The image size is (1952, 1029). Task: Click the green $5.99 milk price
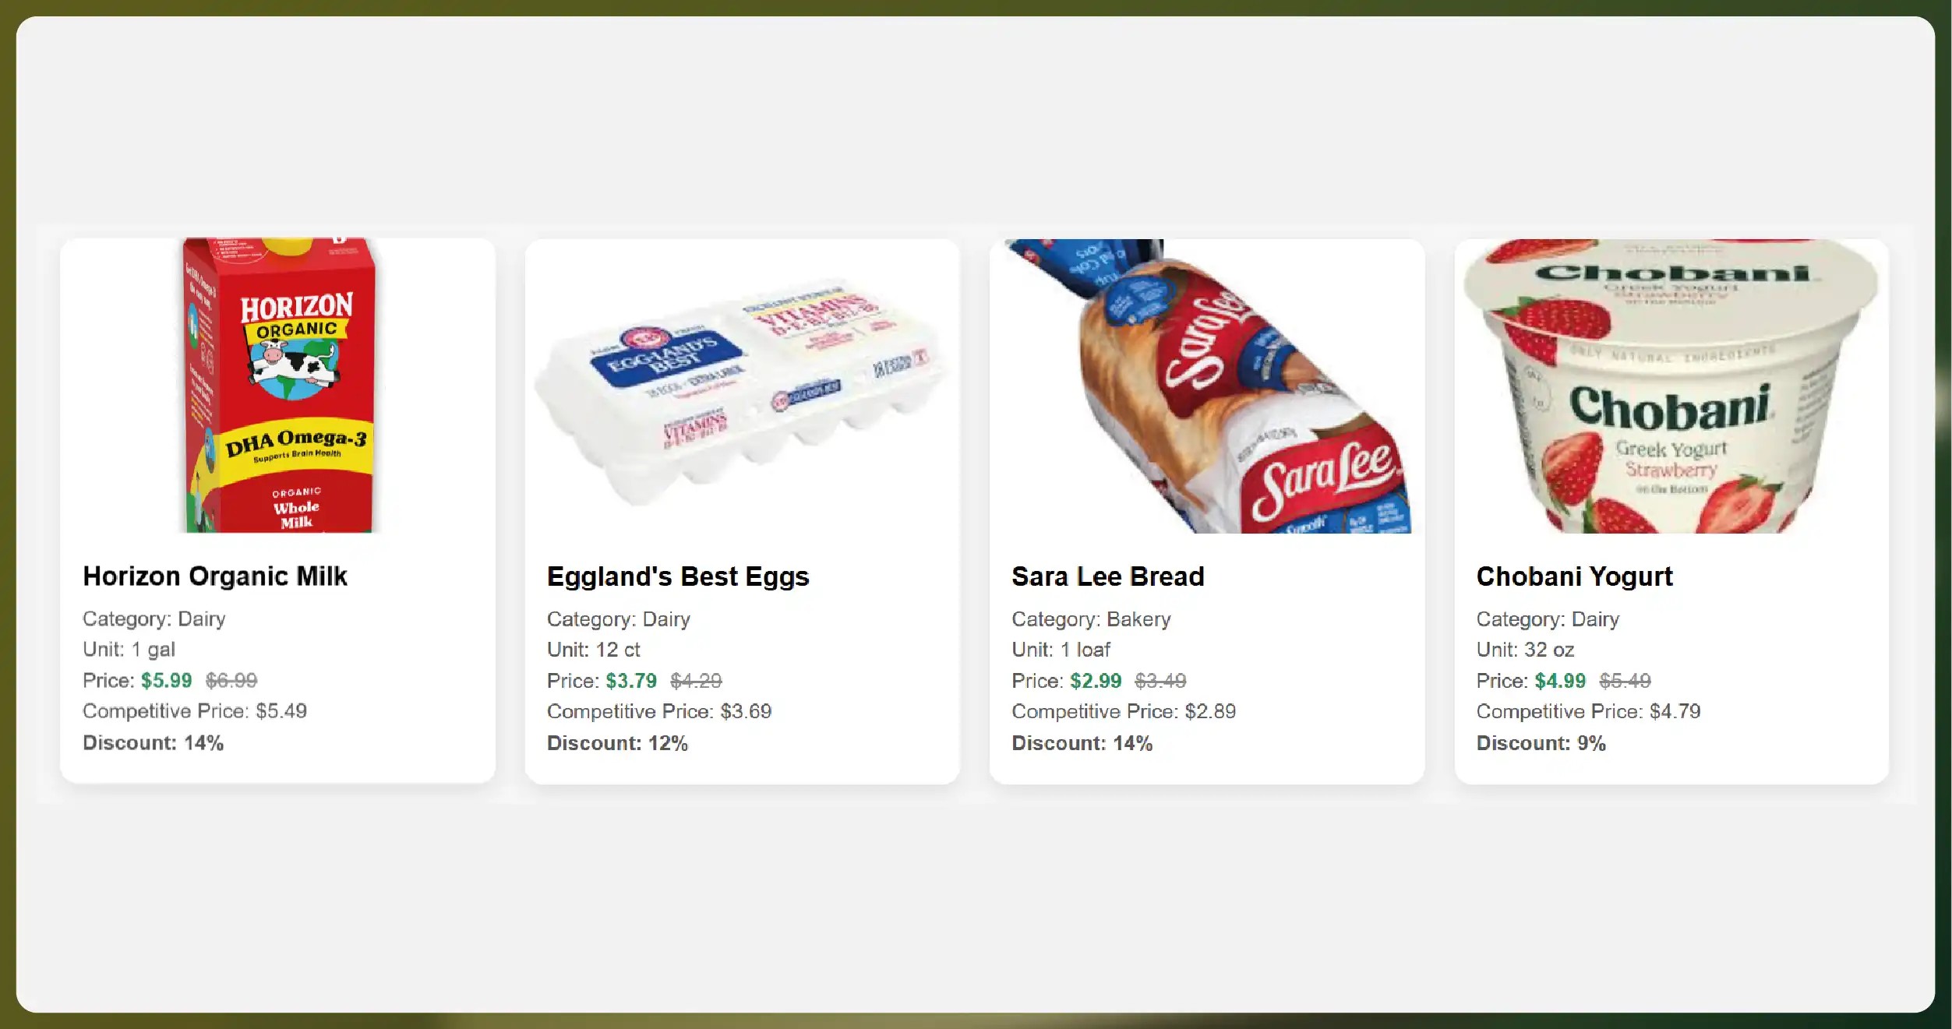click(x=166, y=680)
